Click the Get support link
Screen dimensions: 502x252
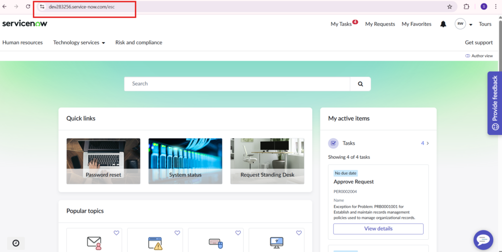point(478,43)
